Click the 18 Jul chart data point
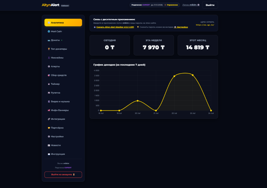This screenshot has height=188, width=267. pyautogui.click(x=101, y=110)
